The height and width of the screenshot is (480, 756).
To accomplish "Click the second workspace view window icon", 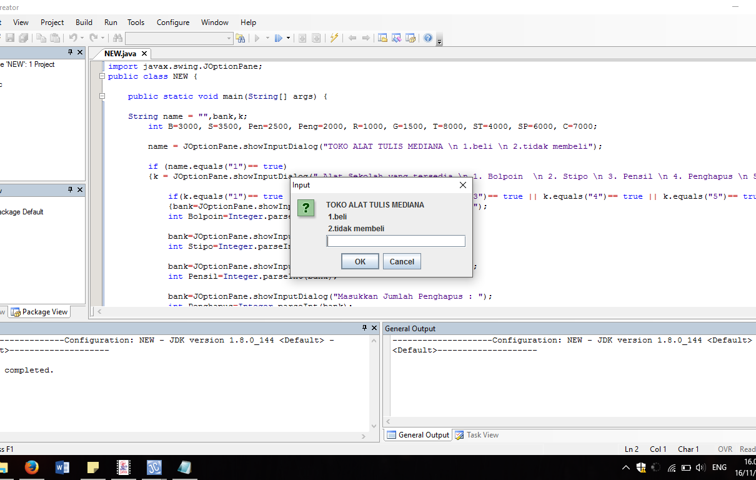I will coord(397,38).
